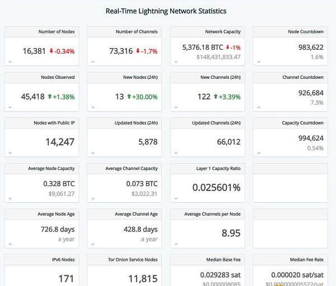The width and height of the screenshot is (336, 286).
Task: Click the Real-Time Lightning Network Statistics heading
Action: (166, 11)
